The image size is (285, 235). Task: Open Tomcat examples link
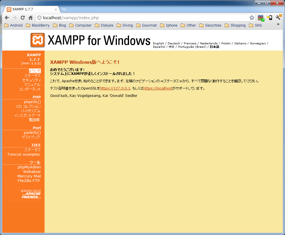pos(23,154)
